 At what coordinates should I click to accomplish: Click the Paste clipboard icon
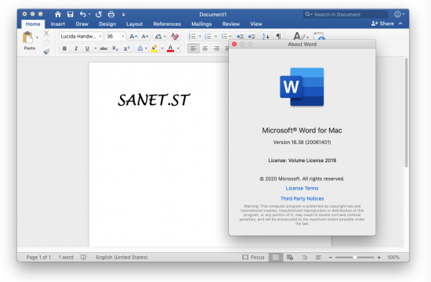pos(27,38)
